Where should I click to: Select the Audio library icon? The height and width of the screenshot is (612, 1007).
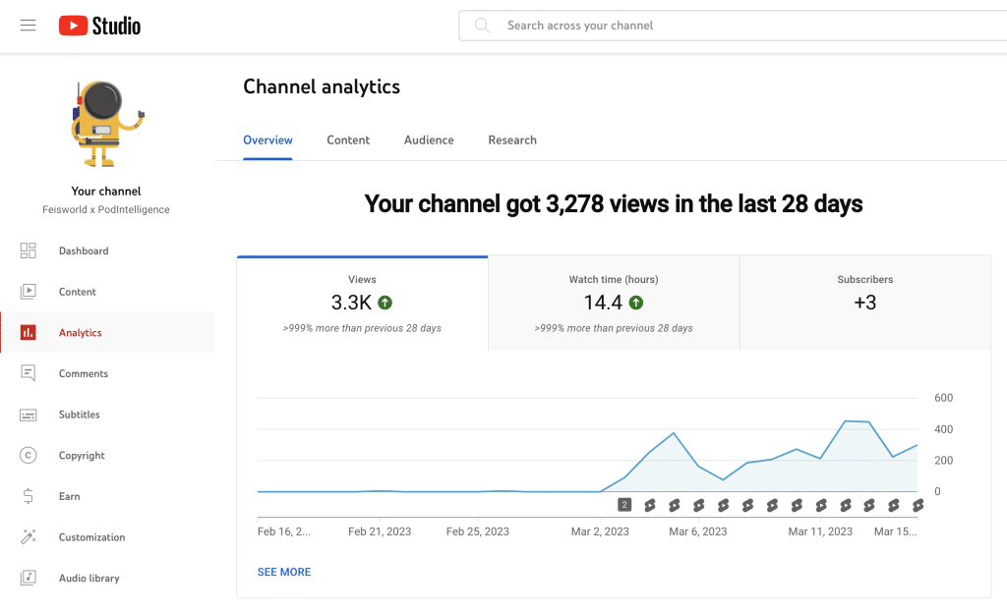[28, 578]
